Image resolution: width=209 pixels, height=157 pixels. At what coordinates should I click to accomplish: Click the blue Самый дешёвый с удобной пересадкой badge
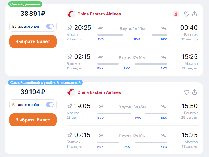45,82
